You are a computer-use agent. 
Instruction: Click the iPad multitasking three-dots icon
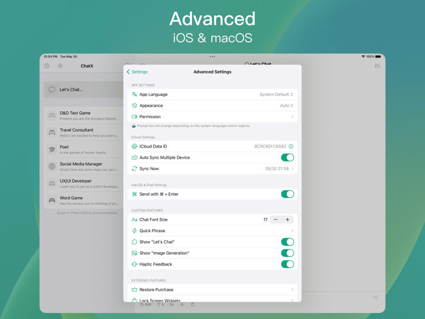(x=212, y=57)
